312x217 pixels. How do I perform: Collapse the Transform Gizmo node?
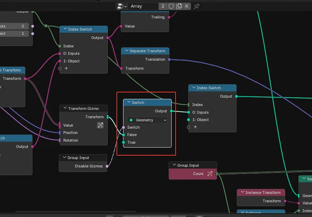65,108
